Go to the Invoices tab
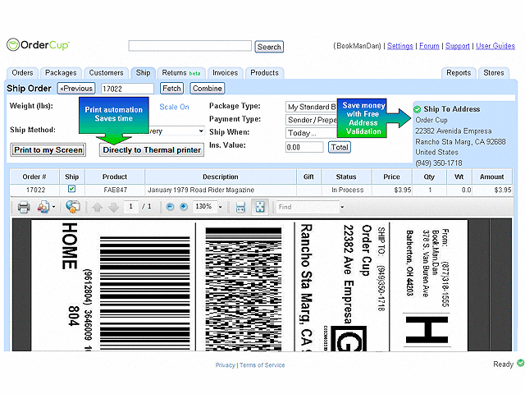The width and height of the screenshot is (525, 394). (x=225, y=73)
